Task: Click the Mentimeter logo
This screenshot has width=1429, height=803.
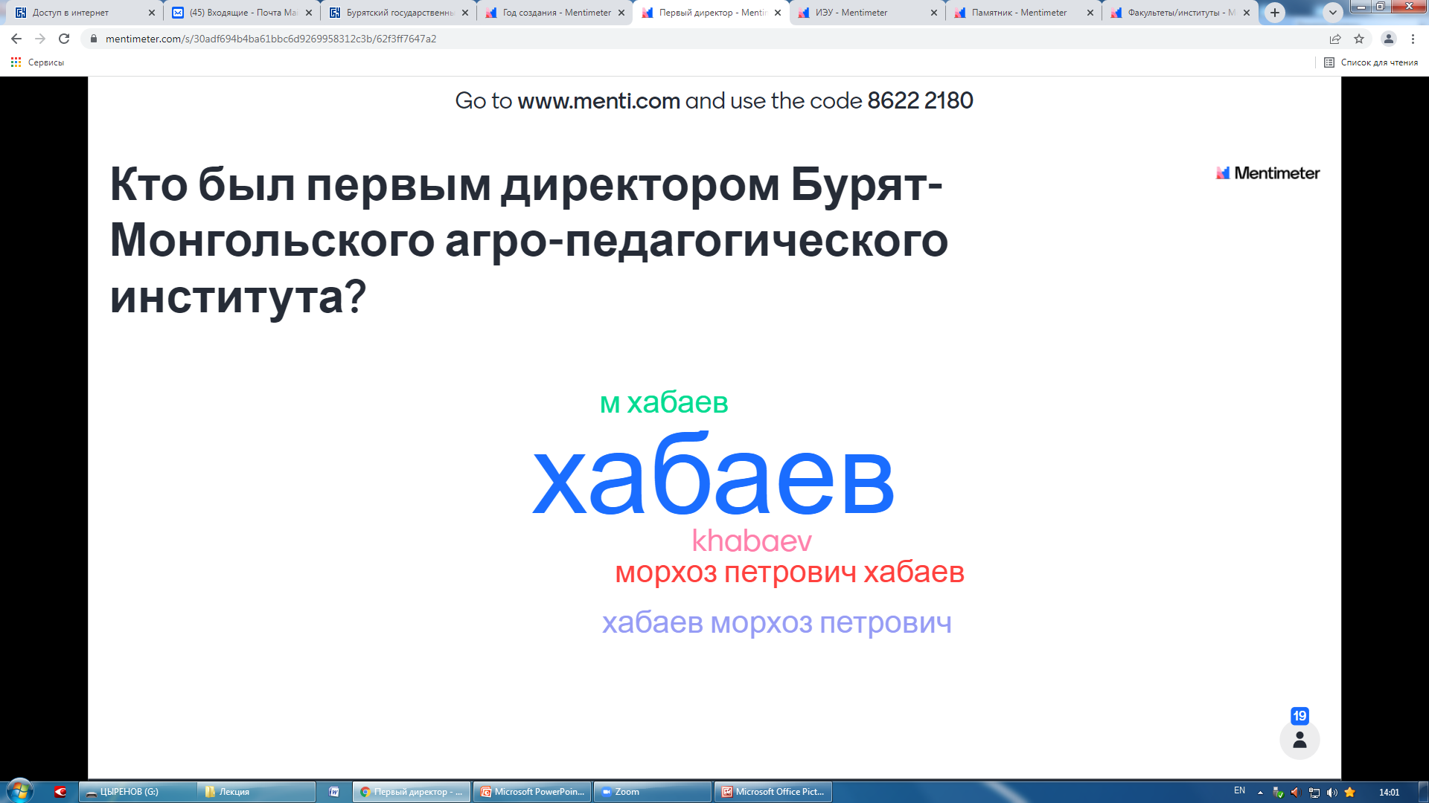Action: point(1267,173)
